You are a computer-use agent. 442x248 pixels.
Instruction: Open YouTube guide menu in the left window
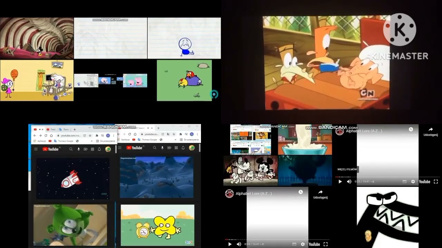coord(36,149)
